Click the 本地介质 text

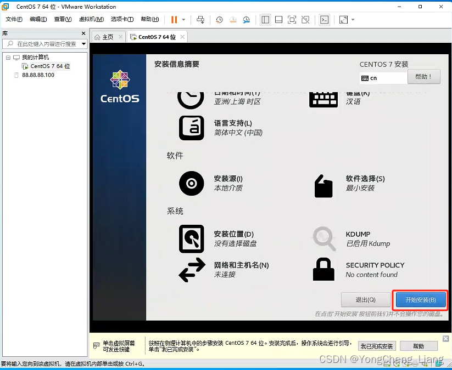228,188
